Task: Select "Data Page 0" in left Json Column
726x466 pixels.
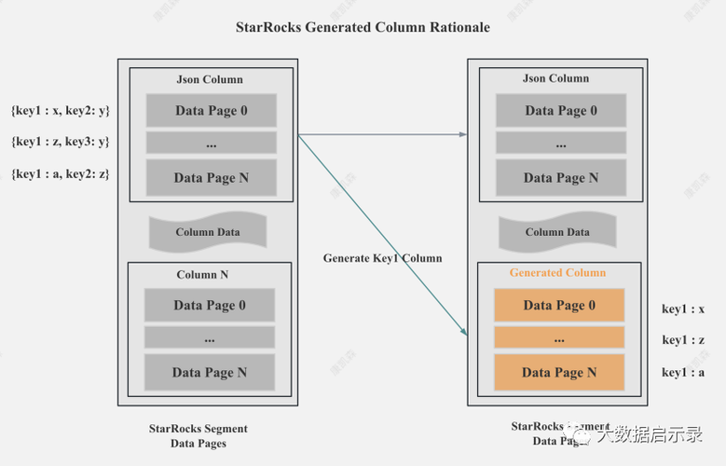Action: click(212, 111)
